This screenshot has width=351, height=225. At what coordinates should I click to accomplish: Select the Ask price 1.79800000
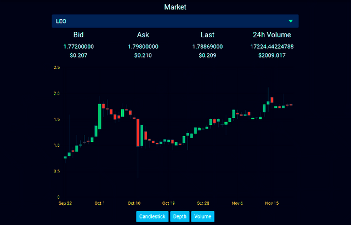click(x=143, y=47)
